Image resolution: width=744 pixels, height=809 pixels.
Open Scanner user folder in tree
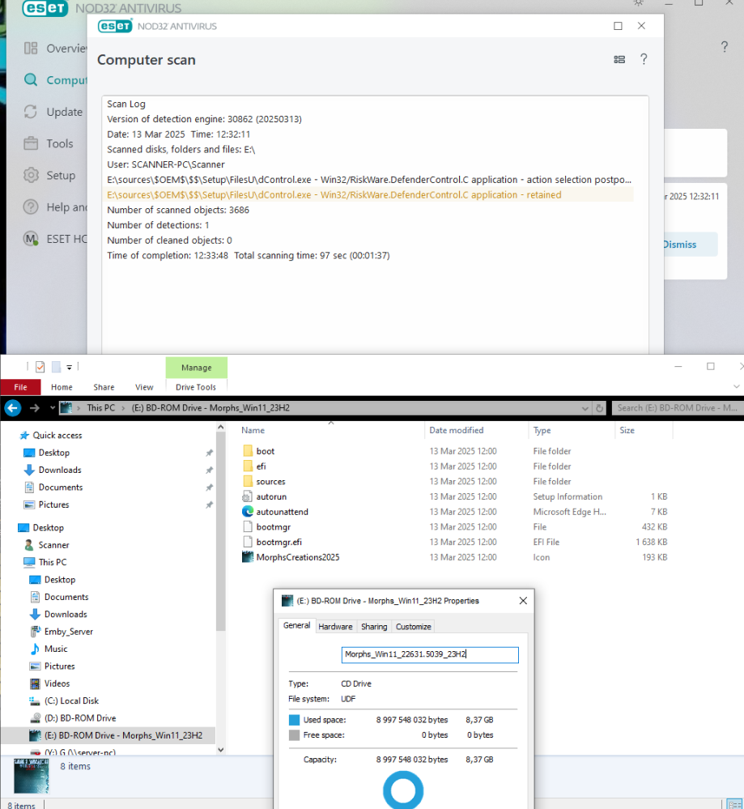tap(53, 545)
